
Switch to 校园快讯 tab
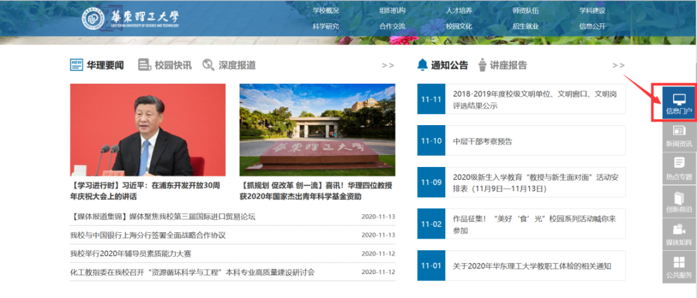tap(173, 65)
